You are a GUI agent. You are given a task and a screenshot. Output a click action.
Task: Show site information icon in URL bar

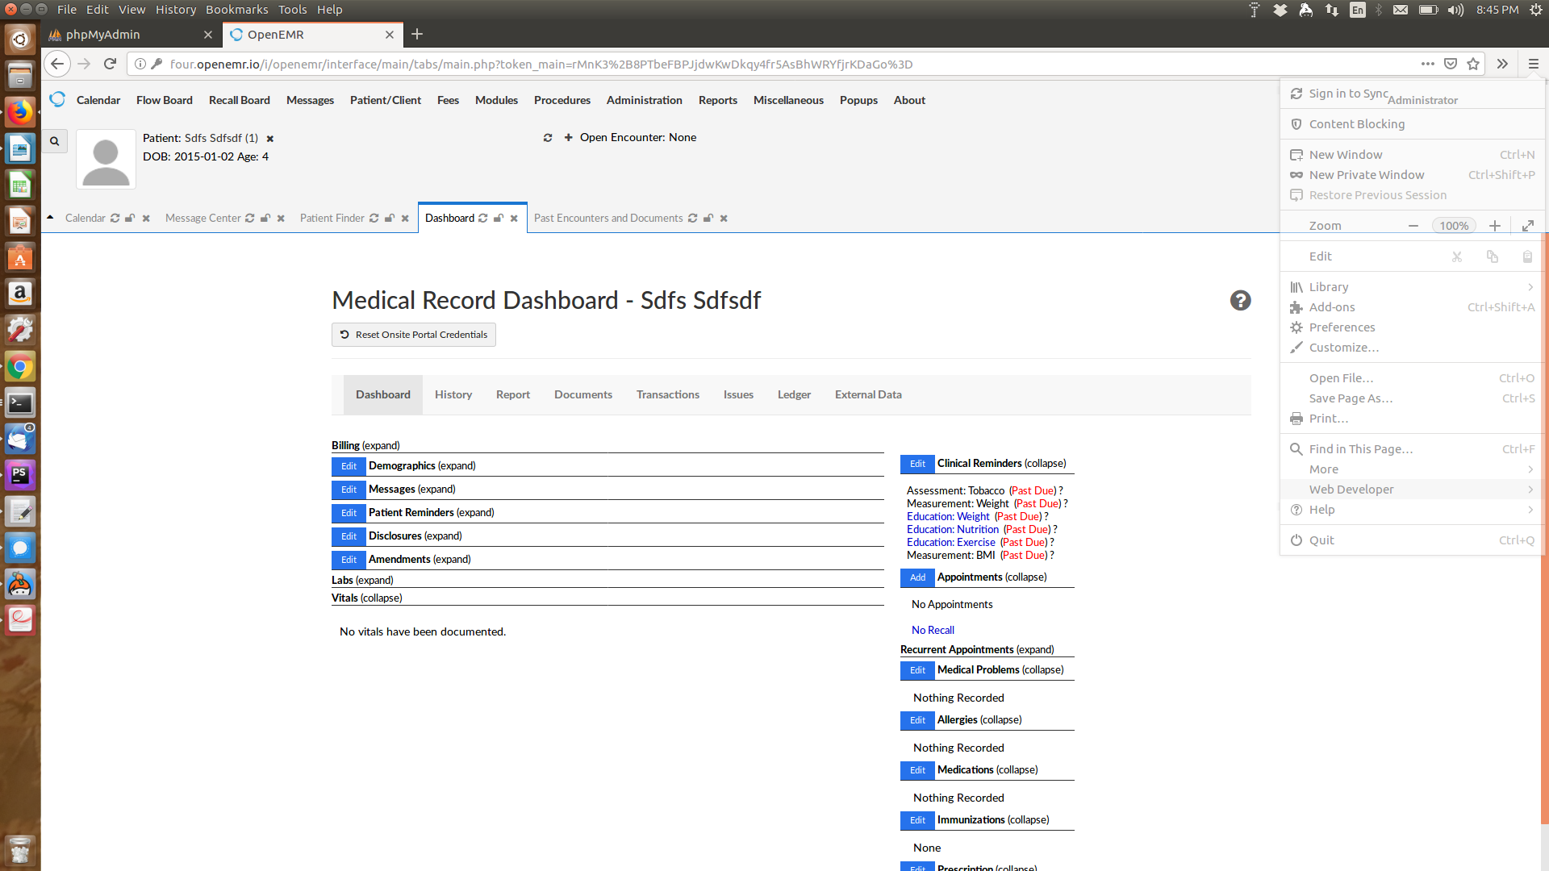140,64
